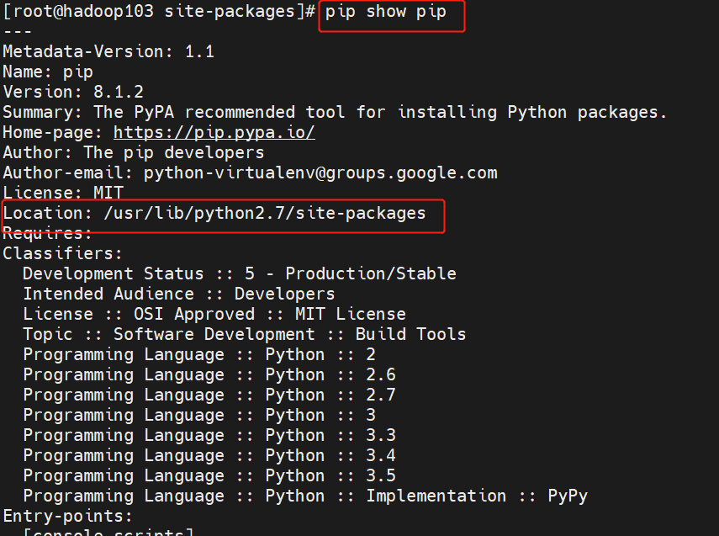Click the 'OSI Approved :: MIT License' classifier

pyautogui.click(x=214, y=314)
